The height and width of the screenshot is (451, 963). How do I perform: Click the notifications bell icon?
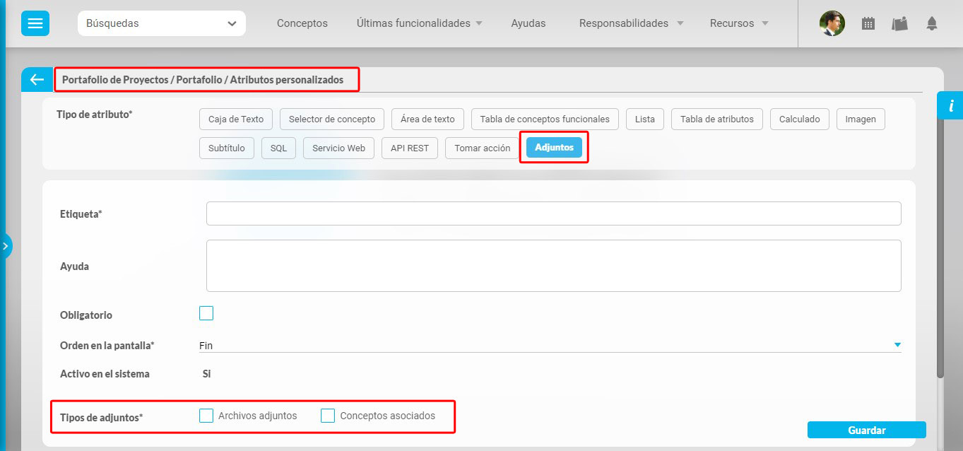[931, 23]
